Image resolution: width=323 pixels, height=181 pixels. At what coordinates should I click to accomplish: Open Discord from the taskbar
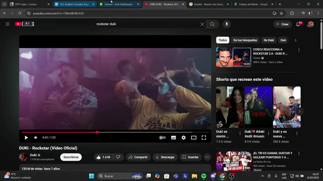click(213, 176)
